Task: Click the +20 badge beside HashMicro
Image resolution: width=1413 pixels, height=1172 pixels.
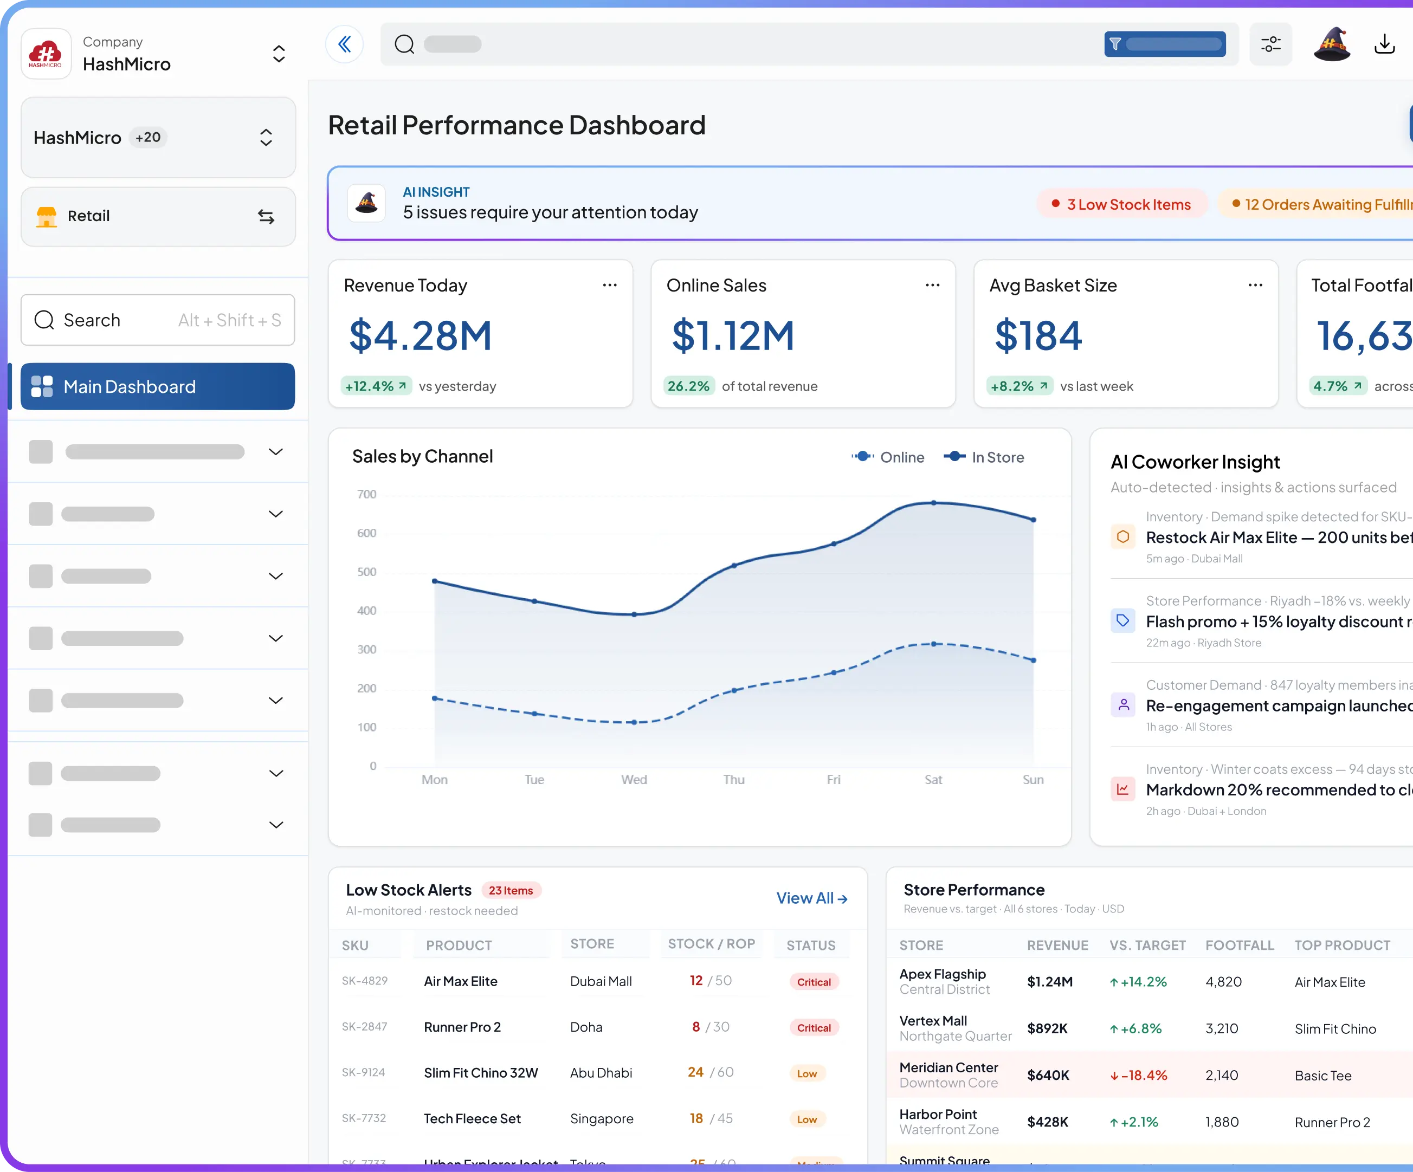Action: (148, 138)
